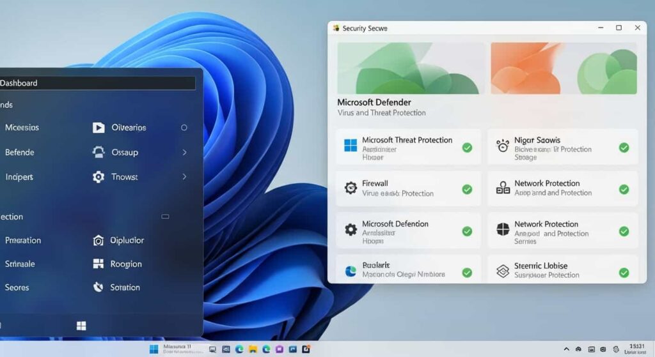
Task: Select Befende in the dark panel
Action: [x=20, y=152]
